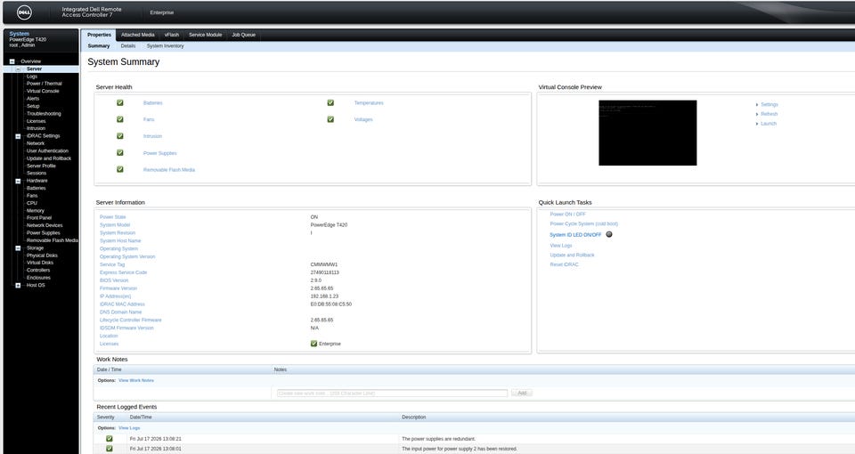Select Alerts in the navigation tree
The image size is (855, 454).
click(x=33, y=99)
